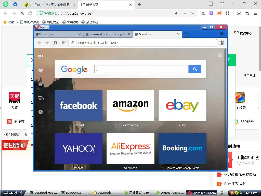Switch to 新标签页 tab in 360 browser

pyautogui.click(x=106, y=5)
